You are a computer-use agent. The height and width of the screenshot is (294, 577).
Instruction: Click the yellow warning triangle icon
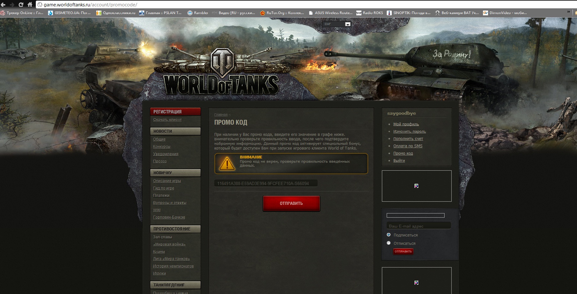tap(227, 163)
